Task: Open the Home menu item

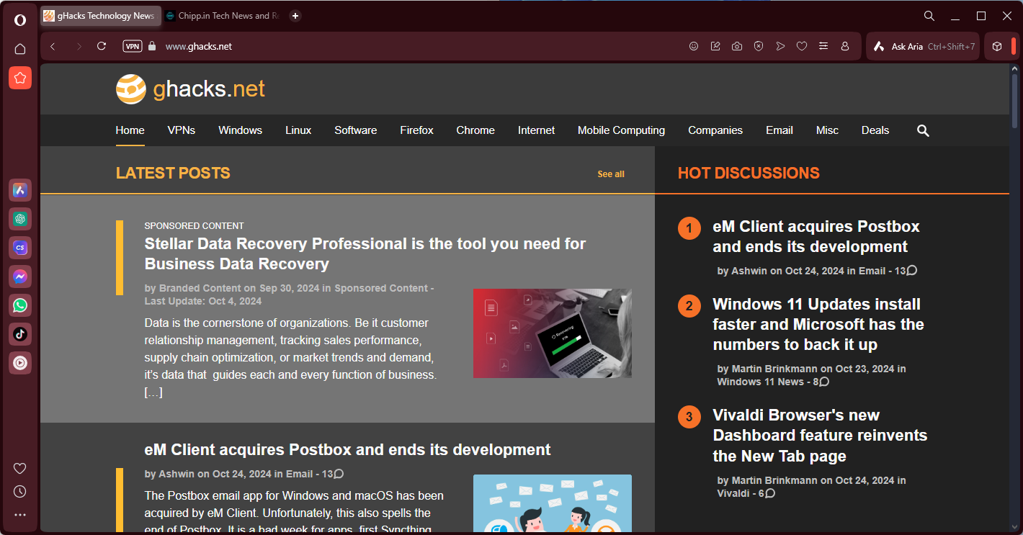Action: click(x=130, y=130)
